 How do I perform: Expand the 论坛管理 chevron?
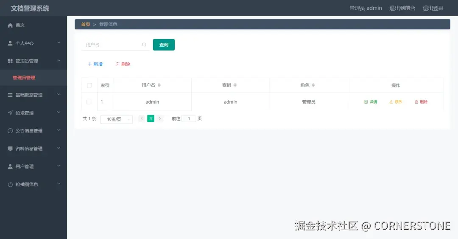(59, 112)
